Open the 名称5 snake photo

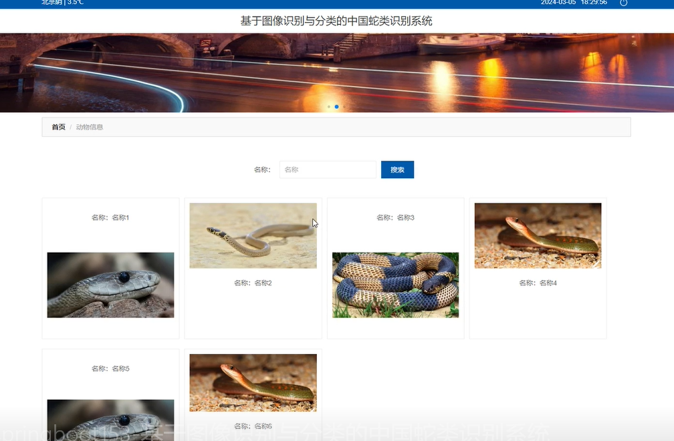110,420
